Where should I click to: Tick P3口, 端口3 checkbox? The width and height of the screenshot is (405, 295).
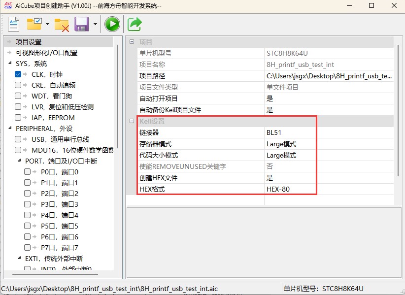click(x=27, y=204)
